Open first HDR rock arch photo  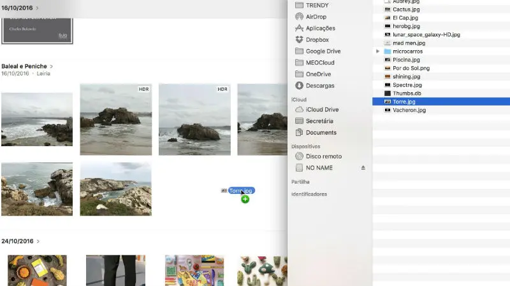click(x=116, y=119)
